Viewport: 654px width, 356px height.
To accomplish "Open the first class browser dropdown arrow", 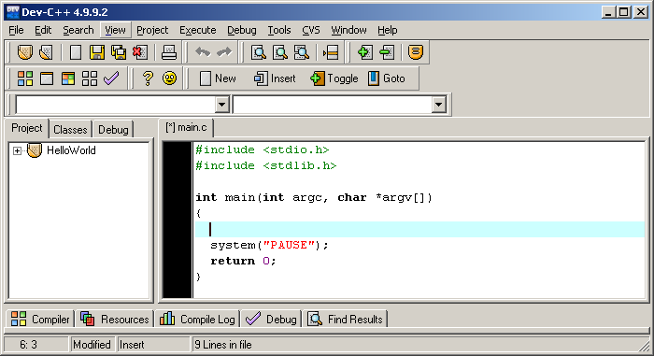I will coord(222,105).
